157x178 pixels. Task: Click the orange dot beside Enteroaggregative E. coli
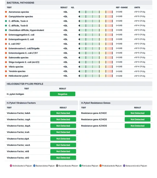coord(6,35)
